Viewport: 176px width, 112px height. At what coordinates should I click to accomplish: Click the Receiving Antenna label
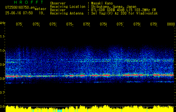[67, 13]
